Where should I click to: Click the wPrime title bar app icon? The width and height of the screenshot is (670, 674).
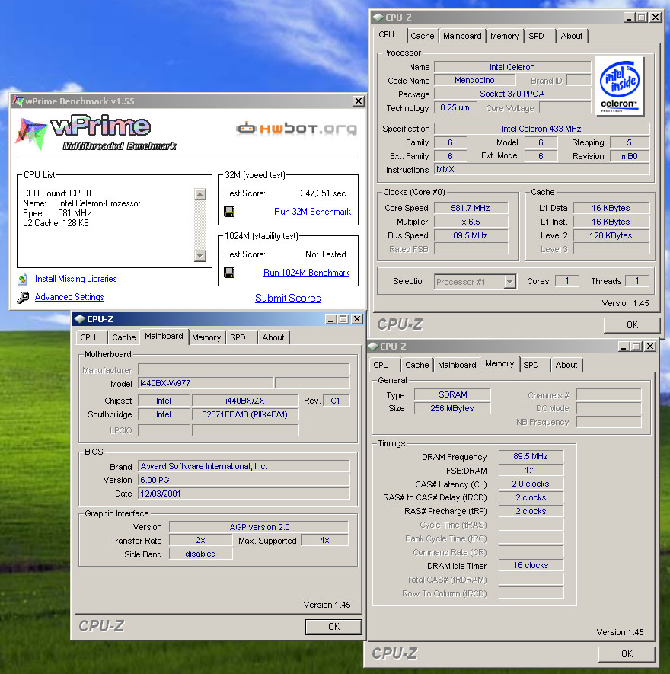pyautogui.click(x=18, y=101)
